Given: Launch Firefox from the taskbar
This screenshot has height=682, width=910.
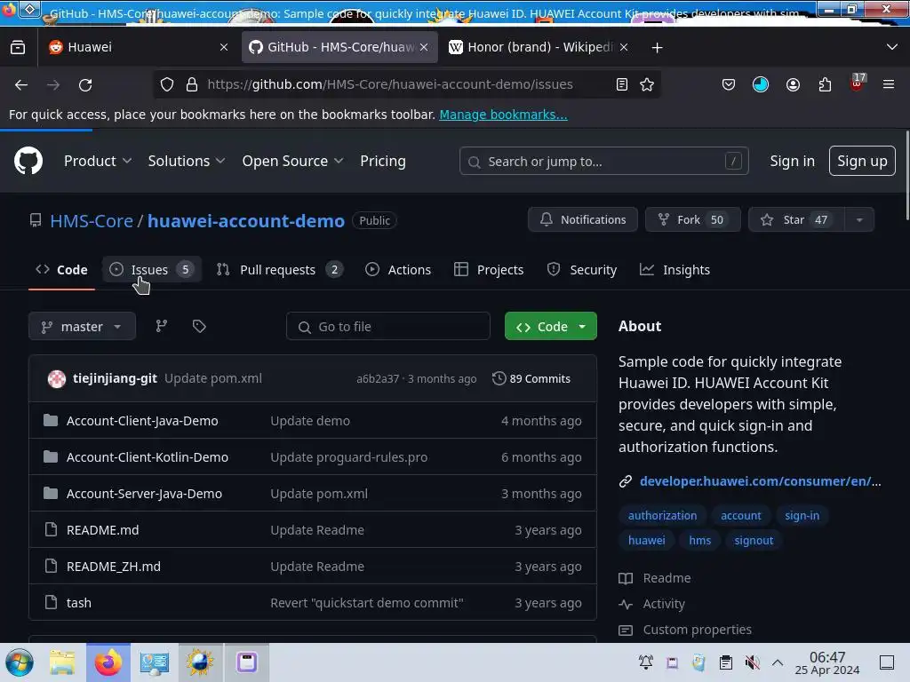Looking at the screenshot, I should tap(108, 662).
